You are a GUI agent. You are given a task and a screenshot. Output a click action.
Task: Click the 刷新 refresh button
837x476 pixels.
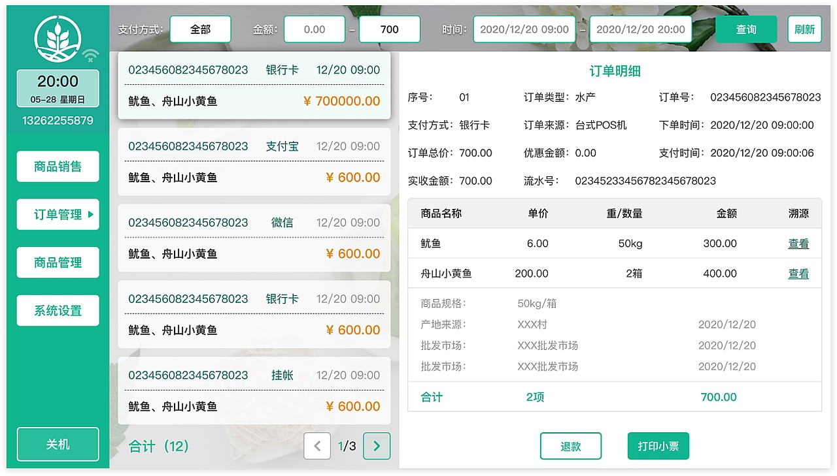coord(804,29)
